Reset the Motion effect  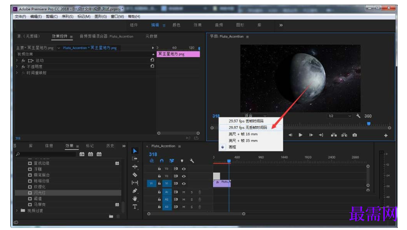point(152,60)
